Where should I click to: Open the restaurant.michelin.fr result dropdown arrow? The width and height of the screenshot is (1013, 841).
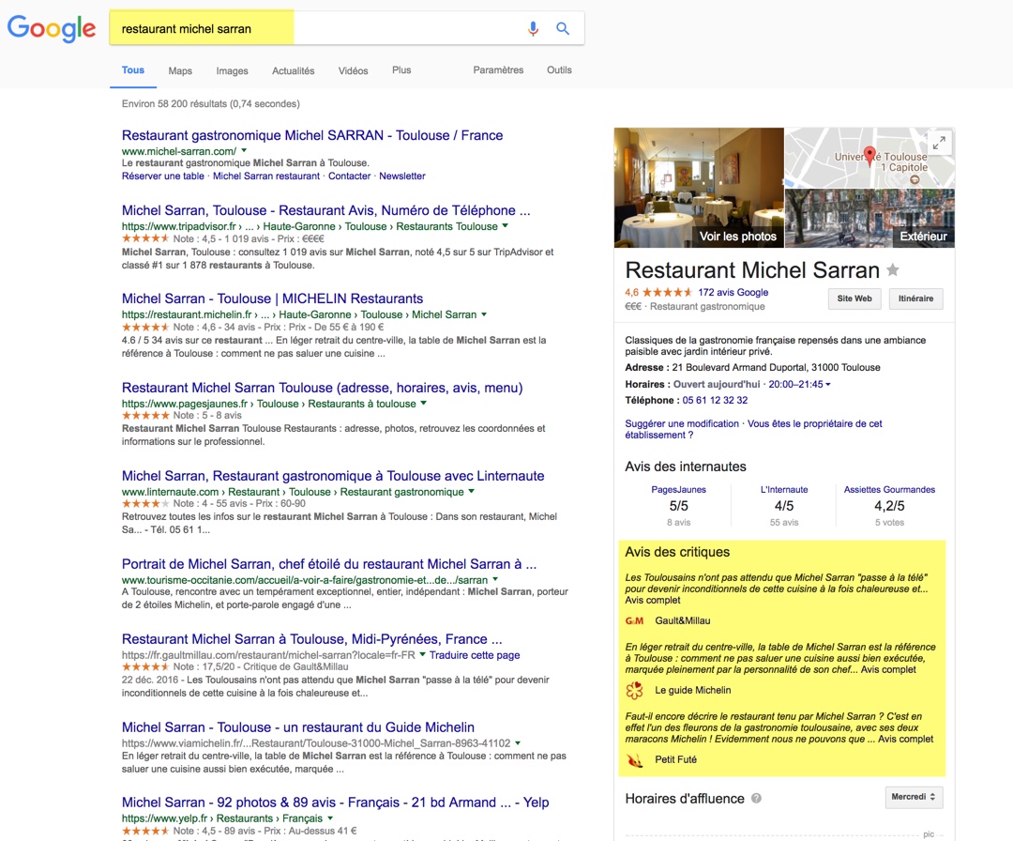point(484,314)
